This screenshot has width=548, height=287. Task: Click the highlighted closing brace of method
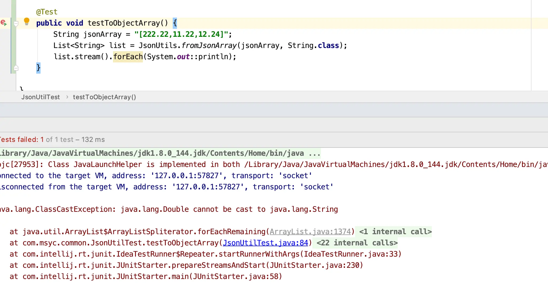coord(38,68)
